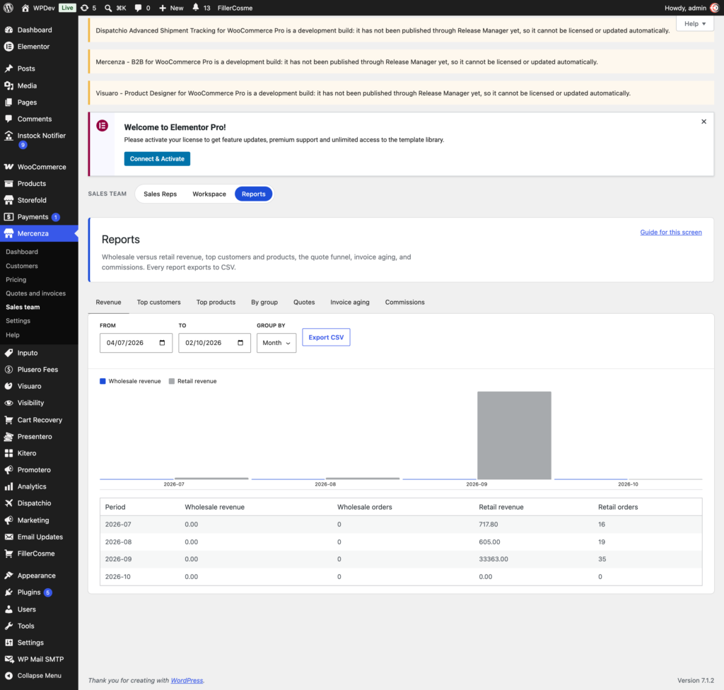Open the Top products report tab

(216, 302)
